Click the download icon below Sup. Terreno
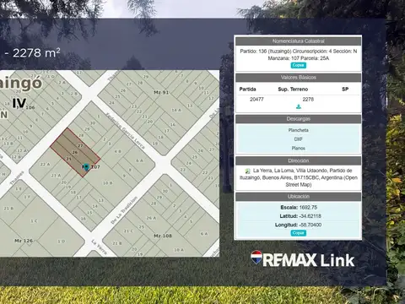Image resolution: width=405 pixels, height=304 pixels. 299,106
